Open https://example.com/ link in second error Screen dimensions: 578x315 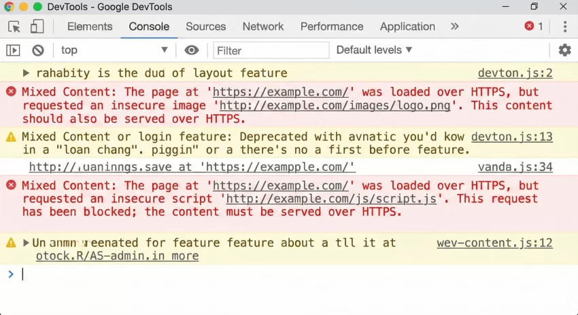pyautogui.click(x=281, y=185)
